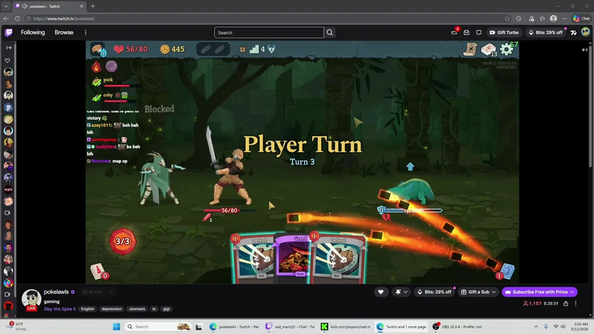Open the pokelawls channel name link
This screenshot has height=334, width=594.
[x=56, y=292]
